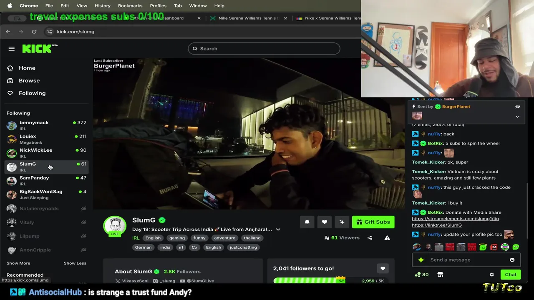The image size is (534, 300).
Task: Open the IRL category link
Action: 136,238
